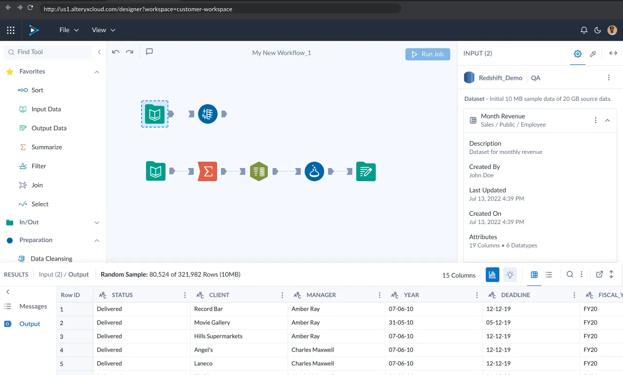Screen dimensions: 623x375
Task: Open YEAR column options menu
Action: click(x=477, y=295)
